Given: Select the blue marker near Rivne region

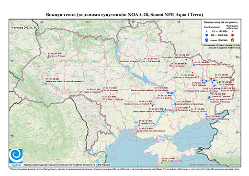Looking at the screenshot, I should coord(48,58).
